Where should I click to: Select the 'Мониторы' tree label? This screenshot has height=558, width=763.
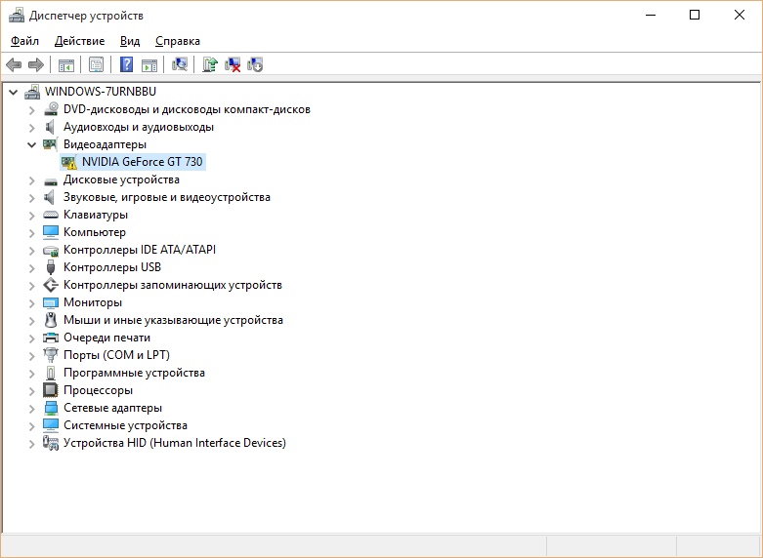pos(93,301)
